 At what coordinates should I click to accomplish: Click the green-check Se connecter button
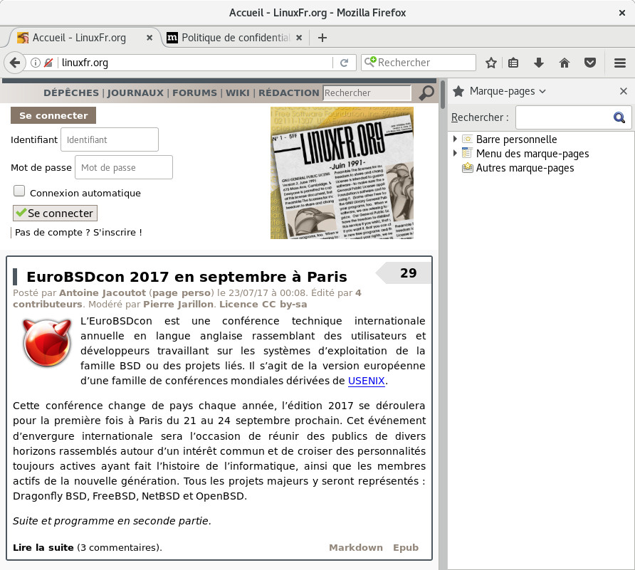click(55, 213)
